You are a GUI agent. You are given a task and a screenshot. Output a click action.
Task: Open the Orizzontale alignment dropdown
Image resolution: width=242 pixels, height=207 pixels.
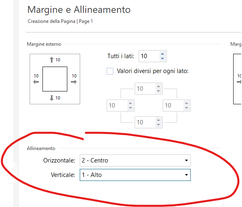tap(135, 161)
